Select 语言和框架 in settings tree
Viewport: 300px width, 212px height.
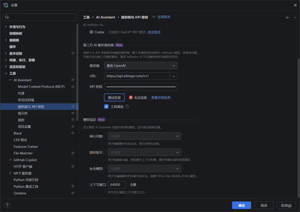(17, 67)
